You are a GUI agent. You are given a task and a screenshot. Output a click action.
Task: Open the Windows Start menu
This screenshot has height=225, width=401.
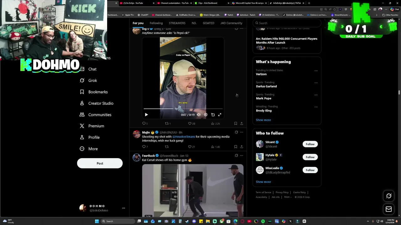[x=97, y=221]
